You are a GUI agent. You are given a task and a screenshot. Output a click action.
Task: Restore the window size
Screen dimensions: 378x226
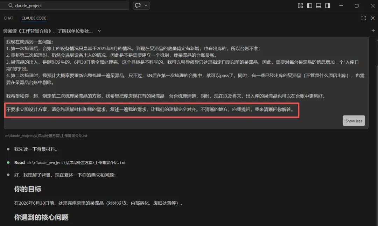click(x=357, y=6)
